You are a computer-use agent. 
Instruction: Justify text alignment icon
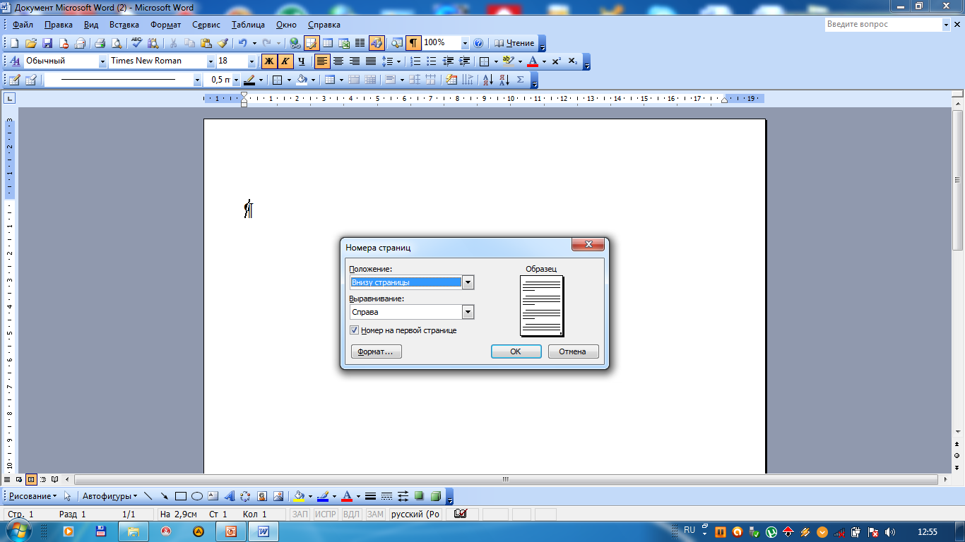[x=370, y=61]
